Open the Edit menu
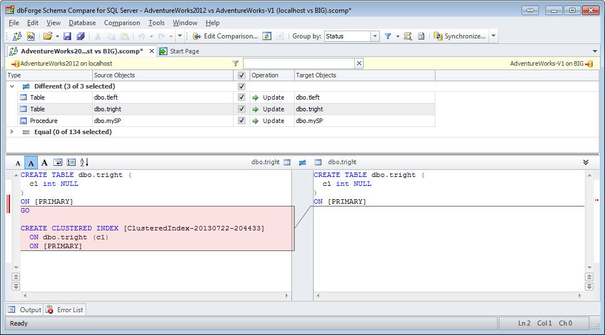This screenshot has height=335, width=605. (33, 23)
